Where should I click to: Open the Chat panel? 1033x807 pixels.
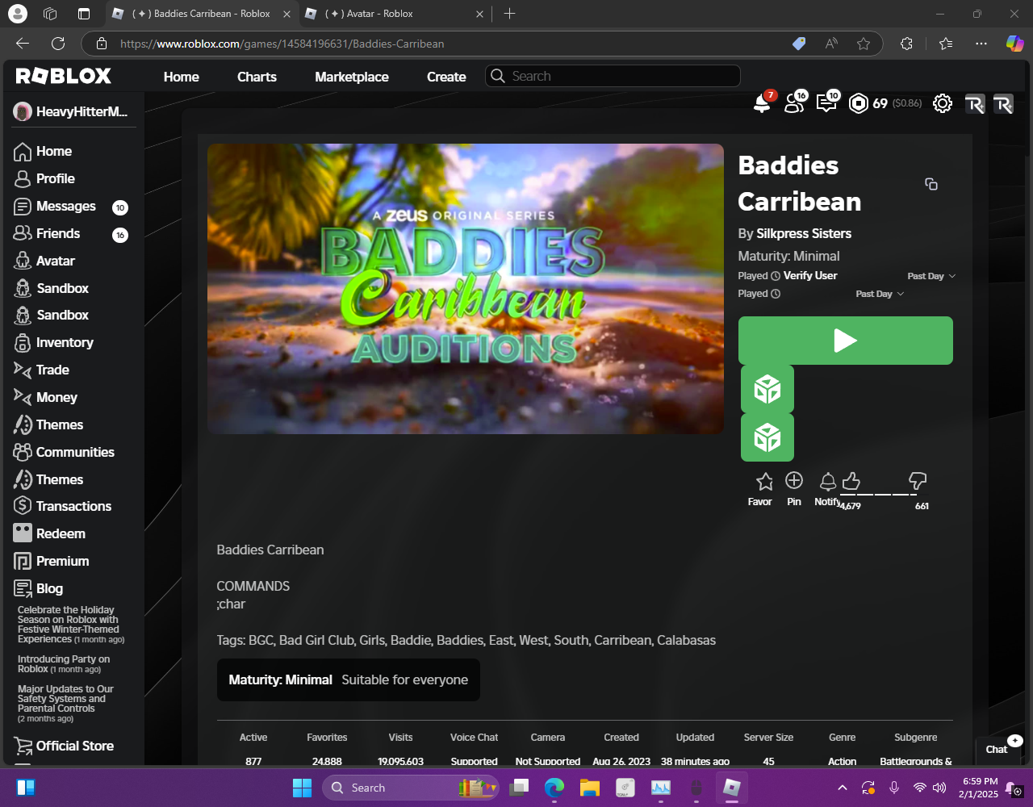tap(997, 749)
